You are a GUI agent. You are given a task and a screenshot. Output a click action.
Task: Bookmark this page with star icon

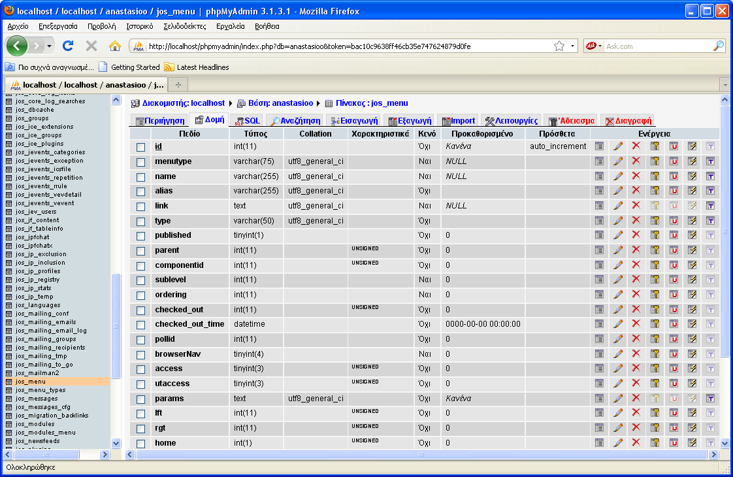(559, 46)
